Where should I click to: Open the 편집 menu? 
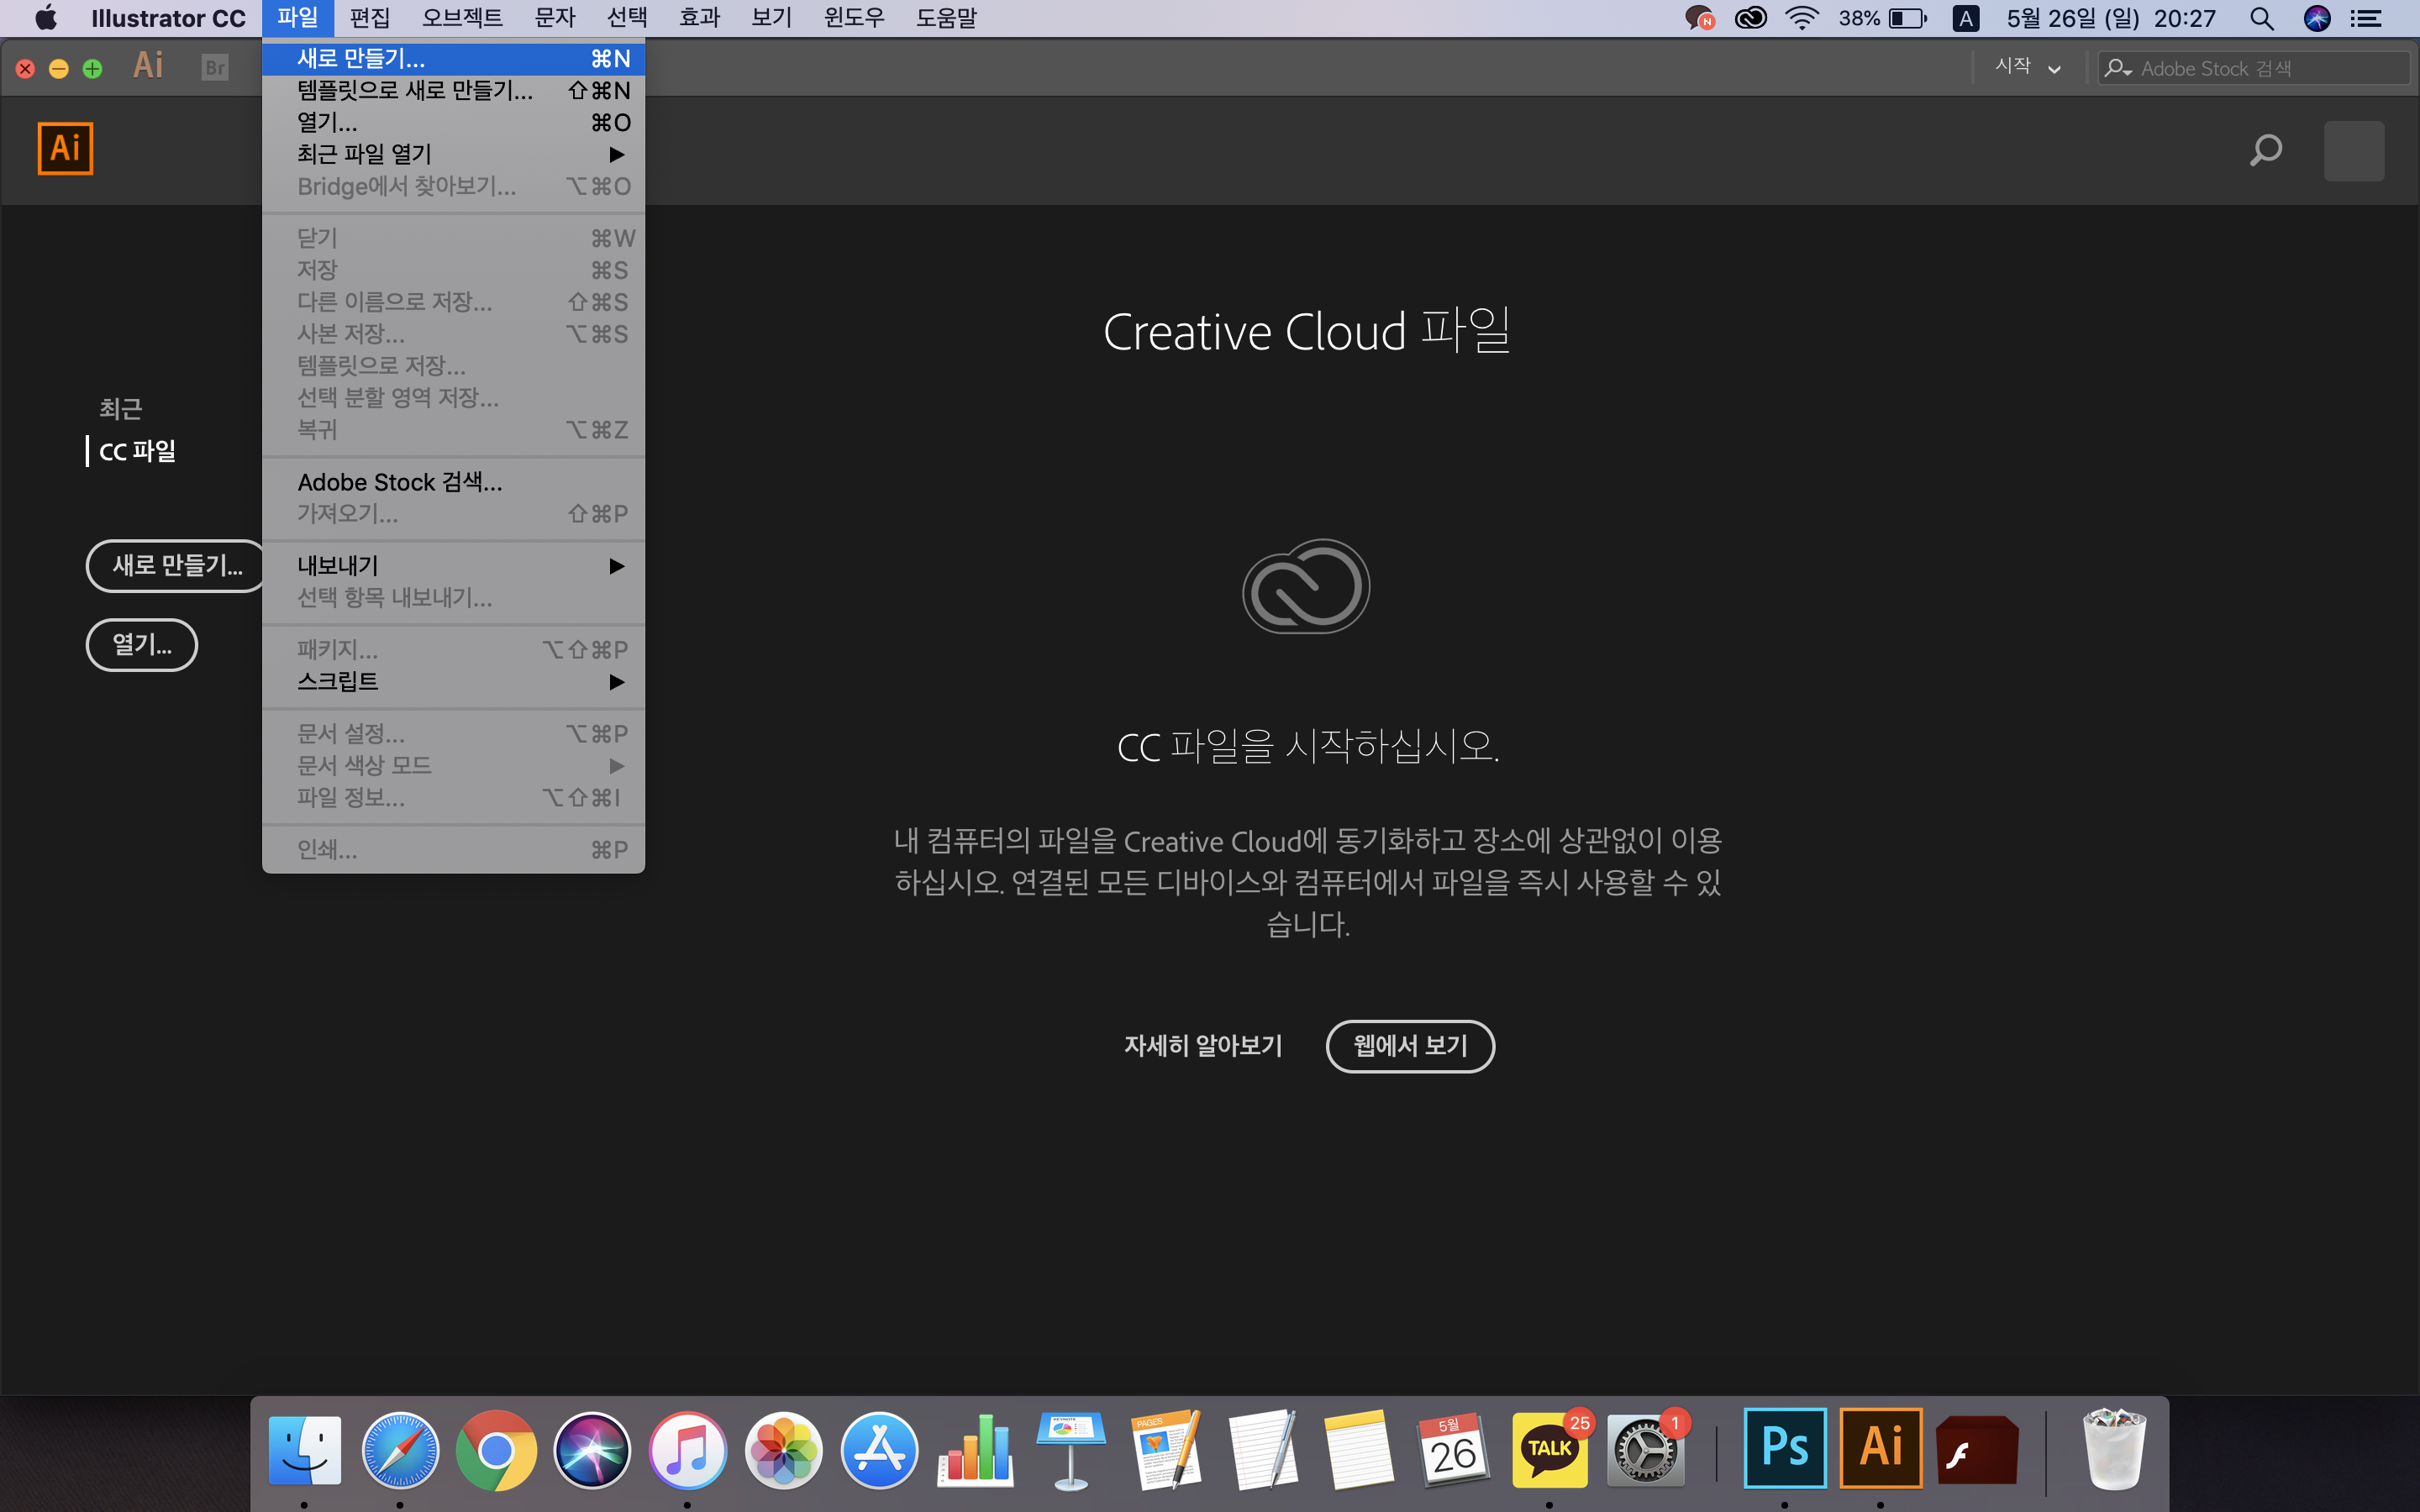click(x=369, y=18)
